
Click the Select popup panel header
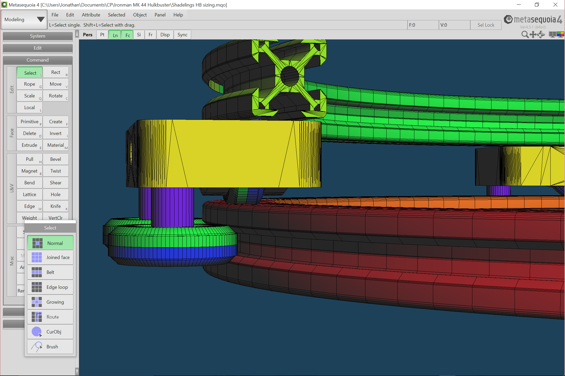click(x=50, y=228)
